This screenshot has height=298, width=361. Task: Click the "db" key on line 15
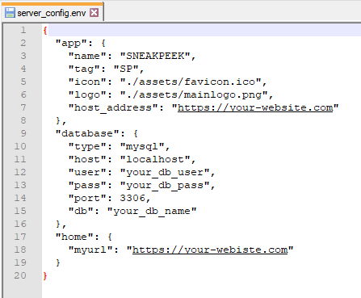[81, 211]
